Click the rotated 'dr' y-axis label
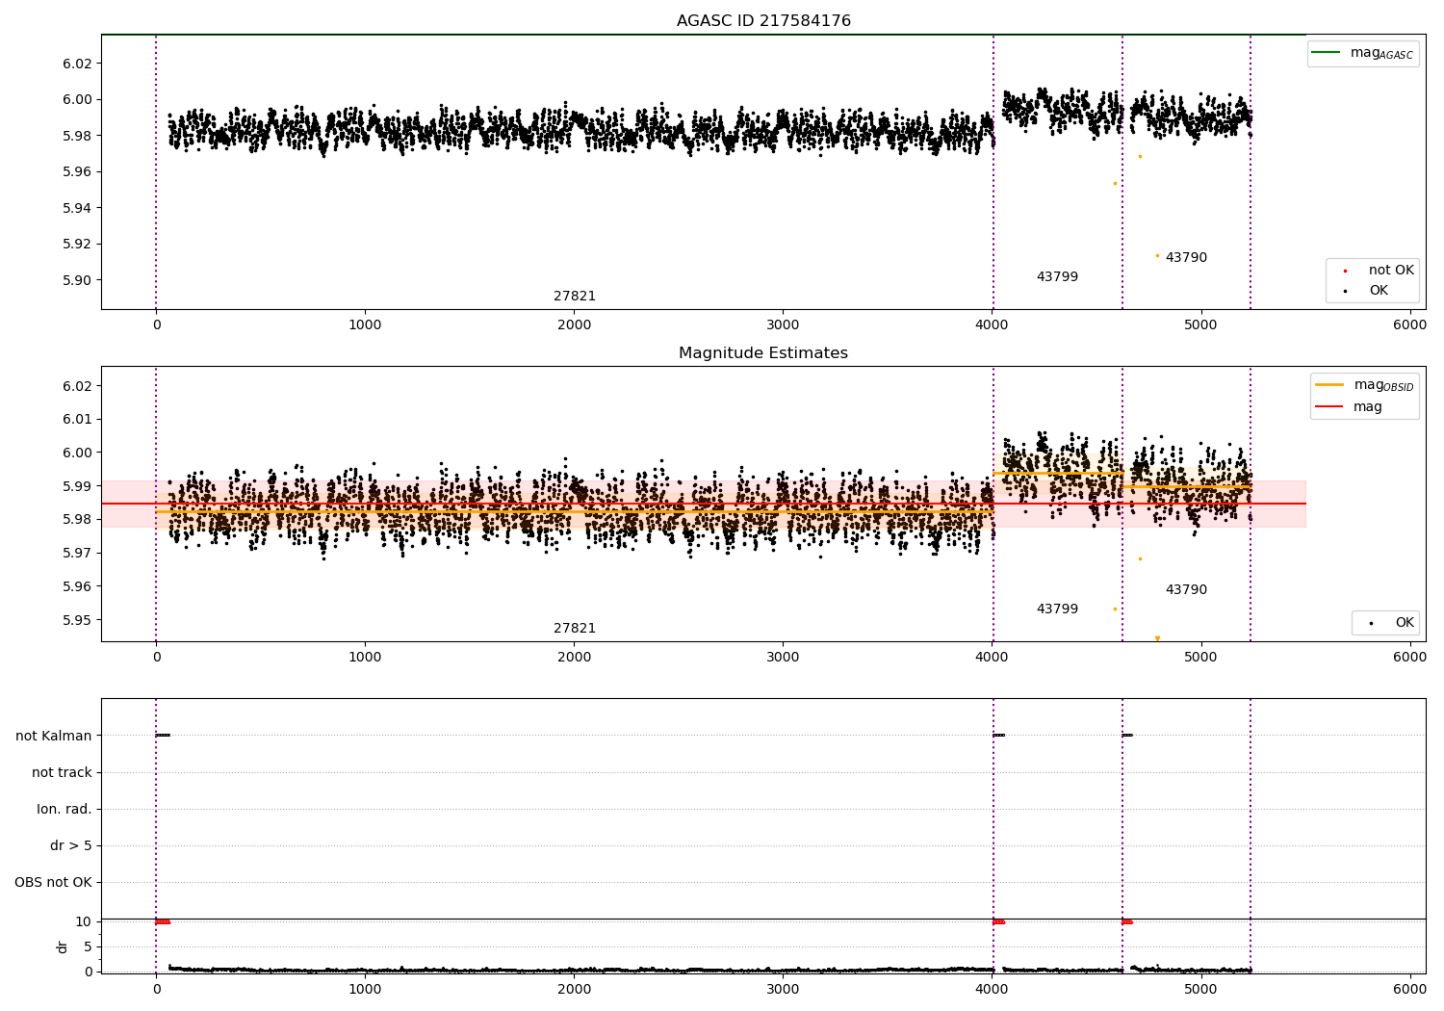The image size is (1444, 1011). point(63,946)
